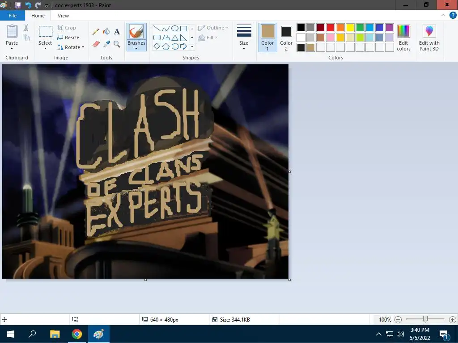This screenshot has height=343, width=458.
Task: Choose the Diamond shape
Action: pos(157,46)
